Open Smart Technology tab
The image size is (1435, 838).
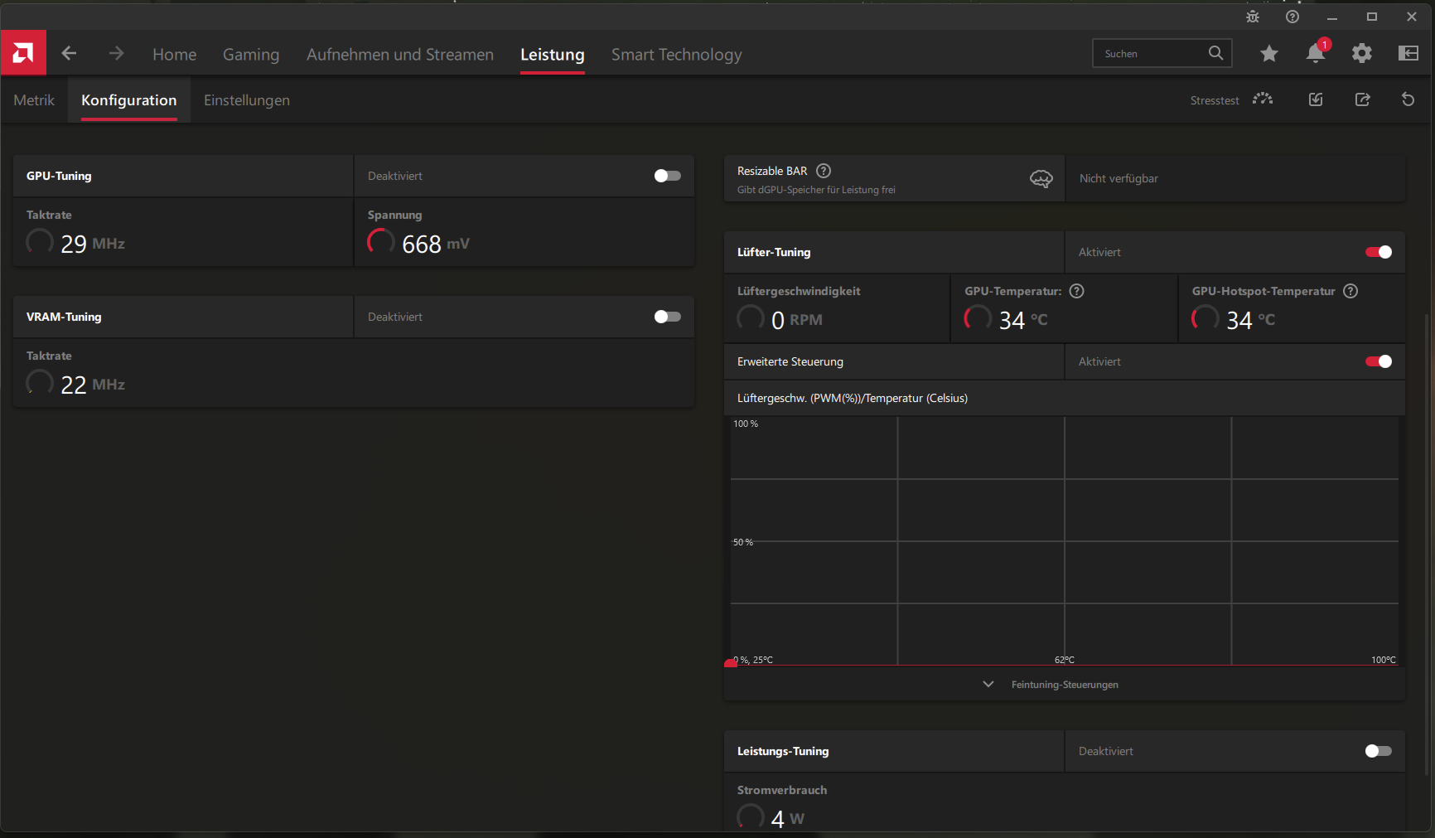pos(677,54)
